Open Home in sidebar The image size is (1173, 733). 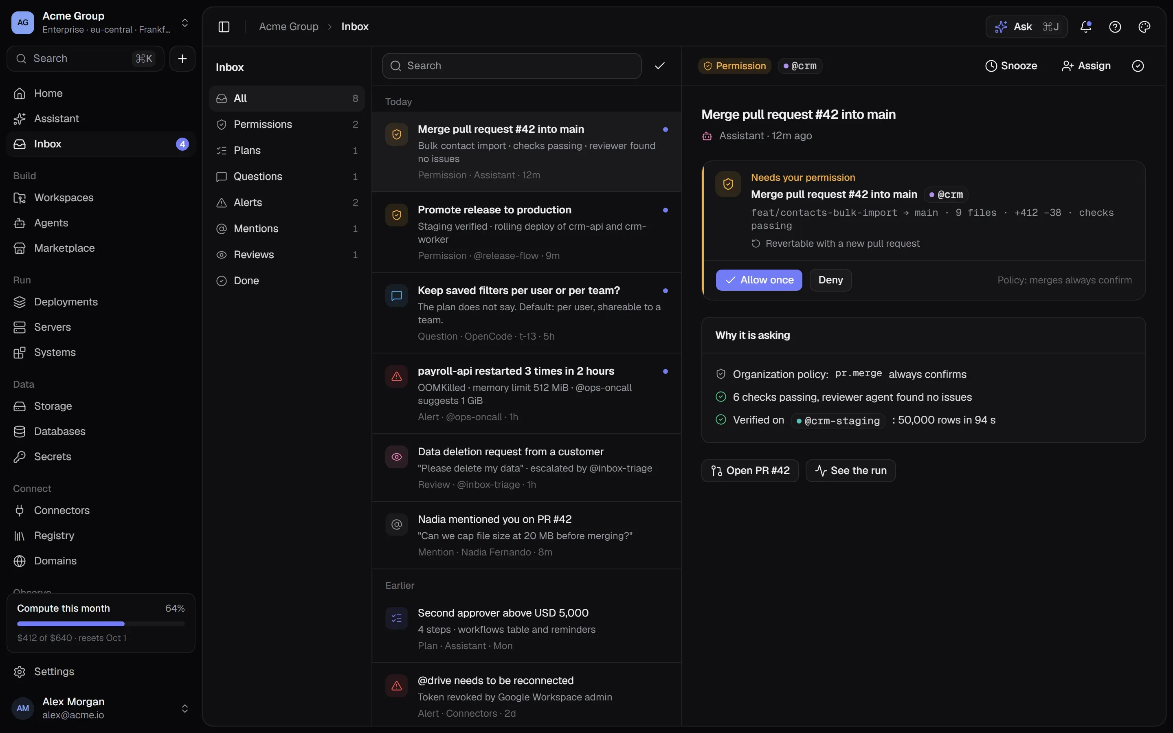point(101,93)
